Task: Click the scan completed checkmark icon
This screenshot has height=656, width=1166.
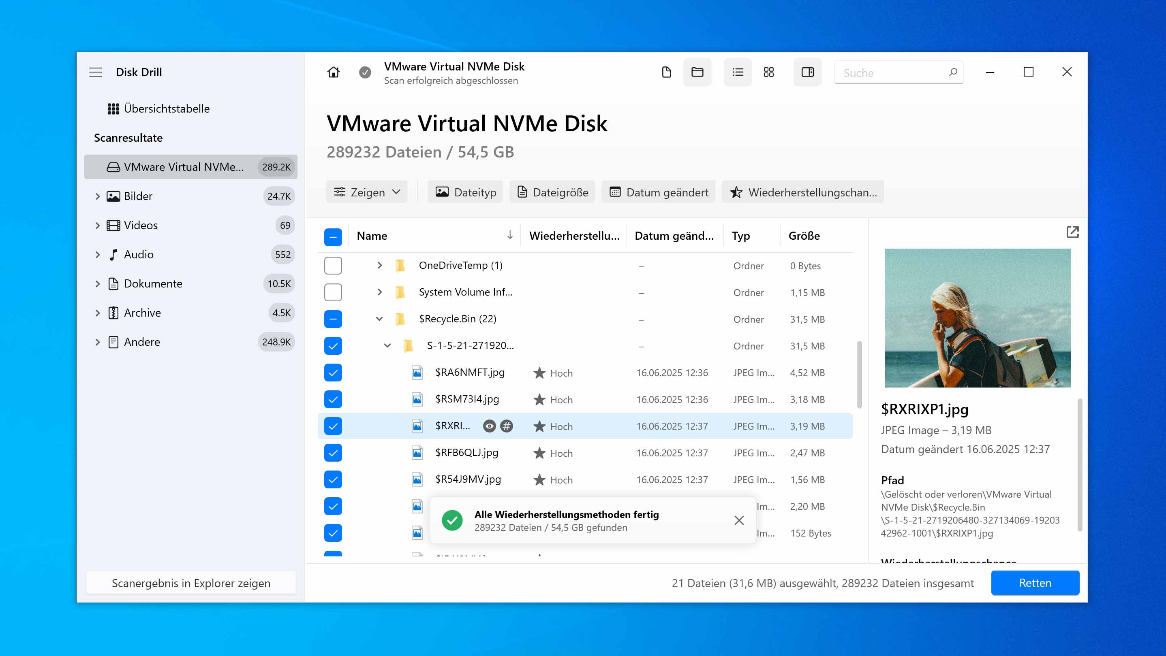Action: click(x=365, y=72)
